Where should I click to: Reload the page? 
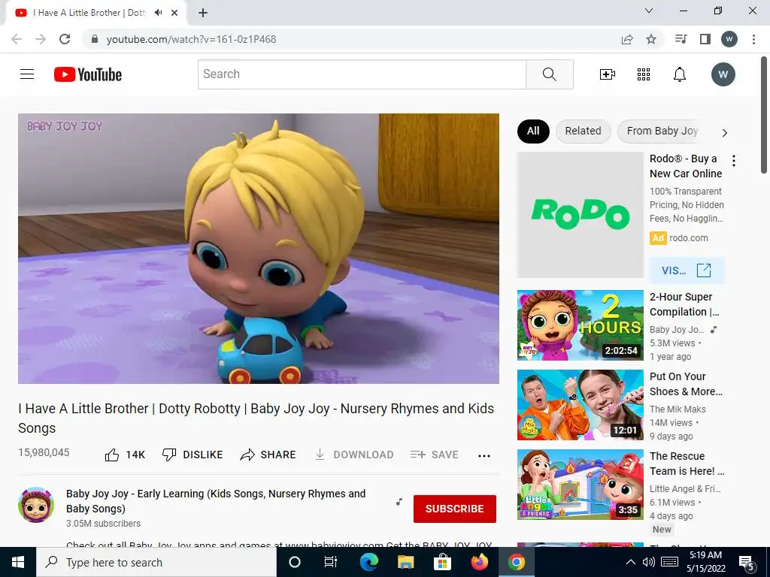pos(65,39)
